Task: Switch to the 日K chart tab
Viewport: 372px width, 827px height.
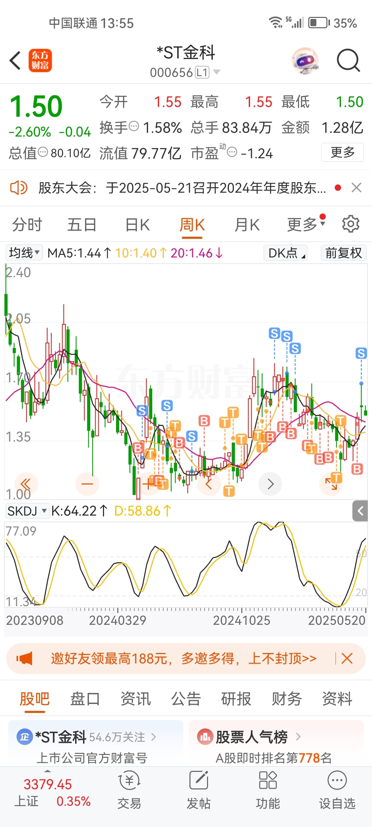Action: tap(137, 225)
